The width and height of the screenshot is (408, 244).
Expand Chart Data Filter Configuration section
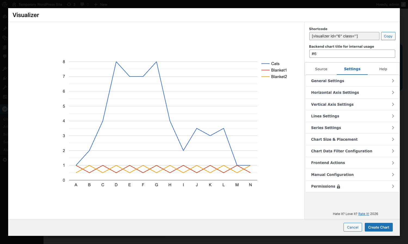point(352,151)
